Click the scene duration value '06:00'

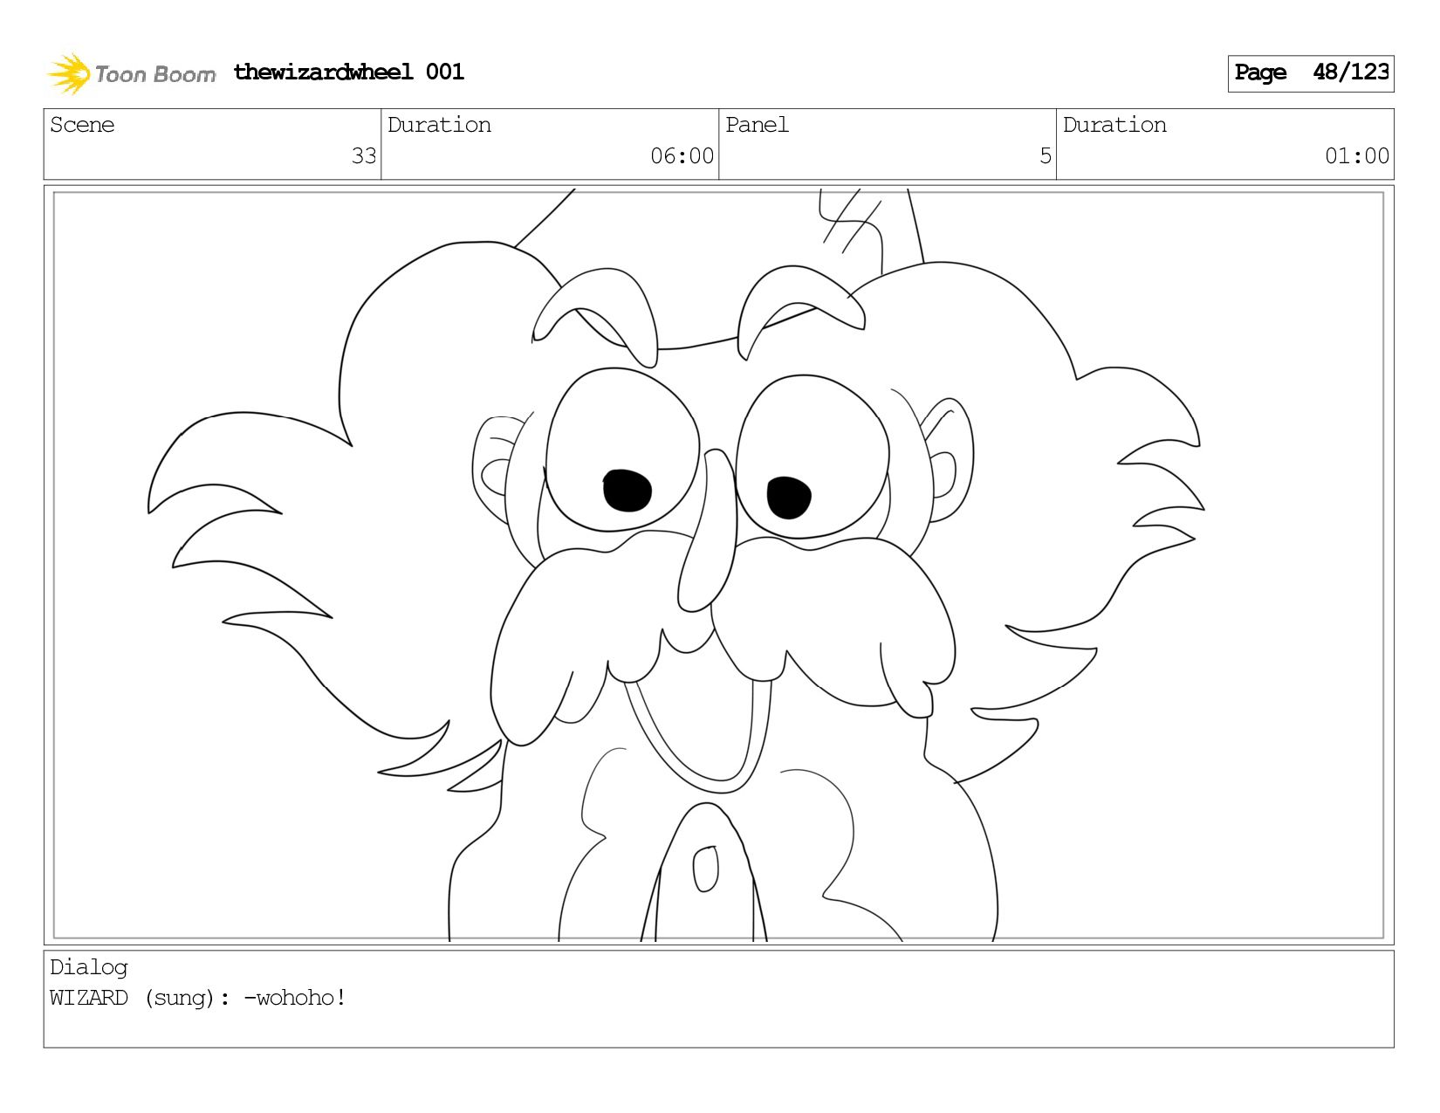682,156
